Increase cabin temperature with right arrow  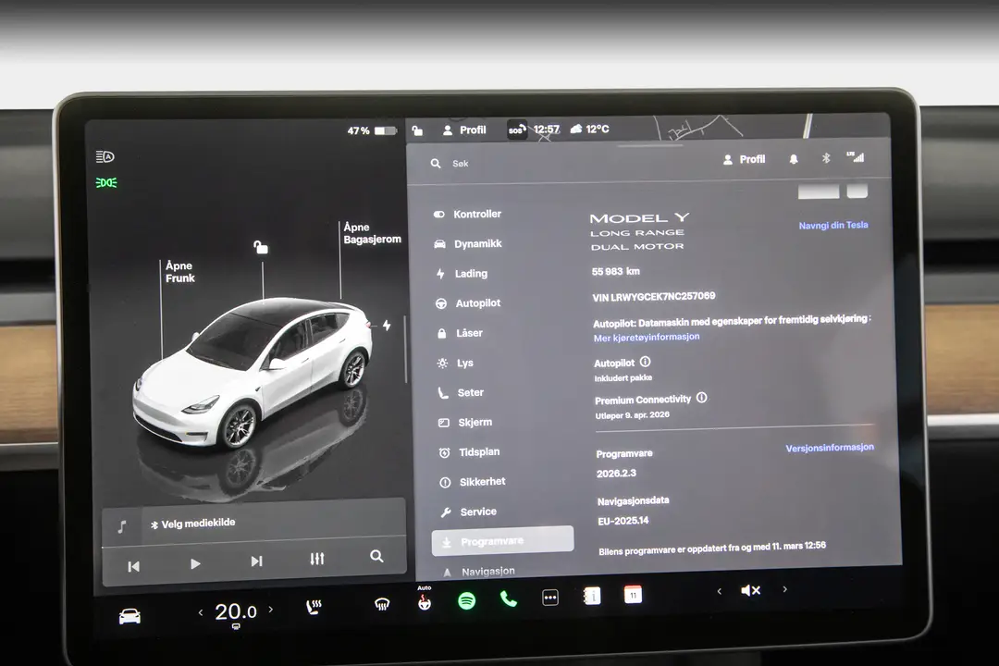pos(271,610)
